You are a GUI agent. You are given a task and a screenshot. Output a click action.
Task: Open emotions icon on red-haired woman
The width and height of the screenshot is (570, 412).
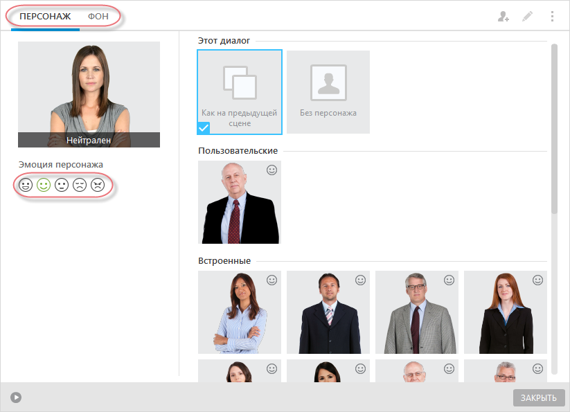(538, 280)
